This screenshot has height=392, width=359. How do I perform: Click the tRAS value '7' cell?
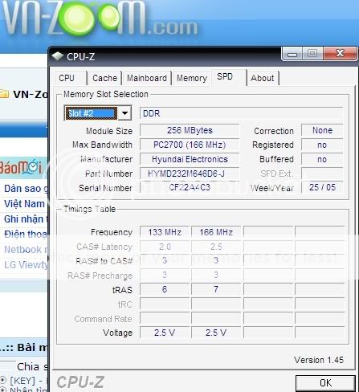click(x=216, y=289)
